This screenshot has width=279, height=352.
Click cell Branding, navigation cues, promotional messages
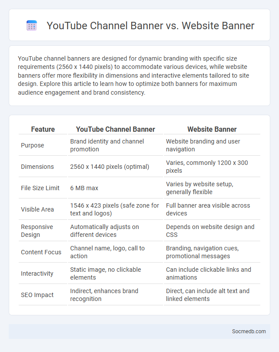pos(212,252)
